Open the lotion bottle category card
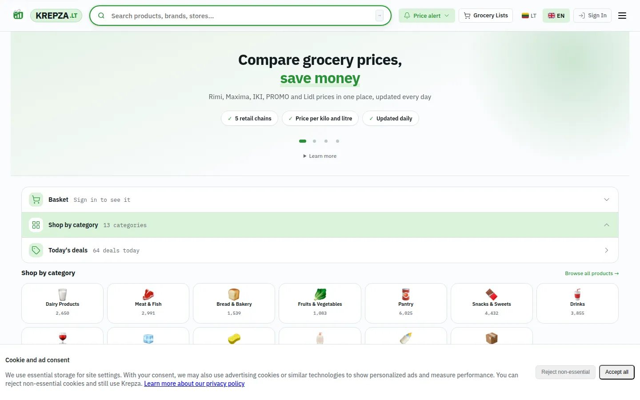Screen dimensions: 640x400 pyautogui.click(x=320, y=336)
